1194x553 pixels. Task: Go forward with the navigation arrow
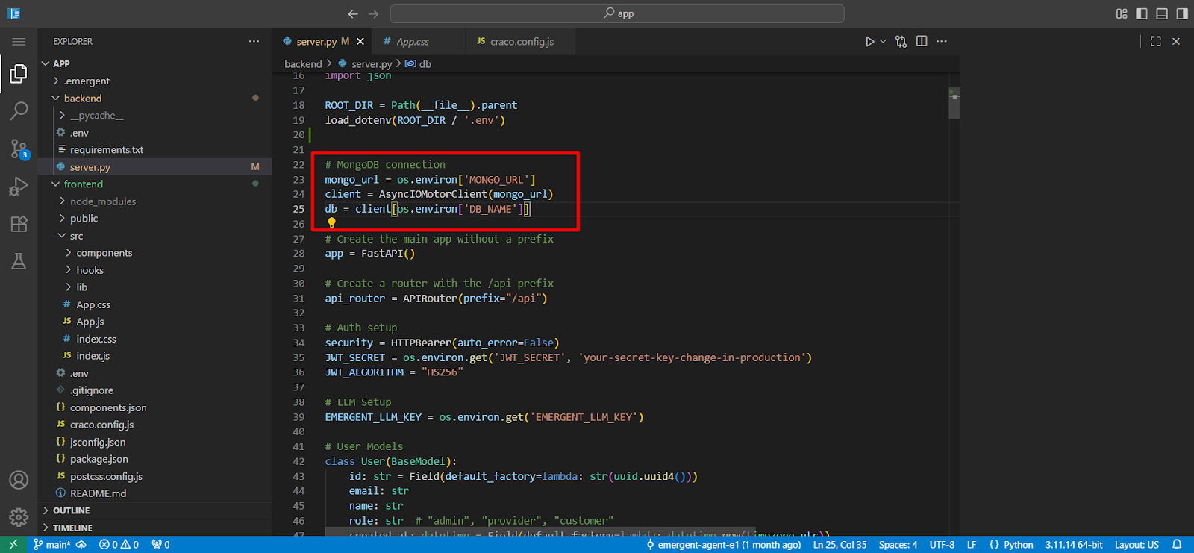click(373, 13)
